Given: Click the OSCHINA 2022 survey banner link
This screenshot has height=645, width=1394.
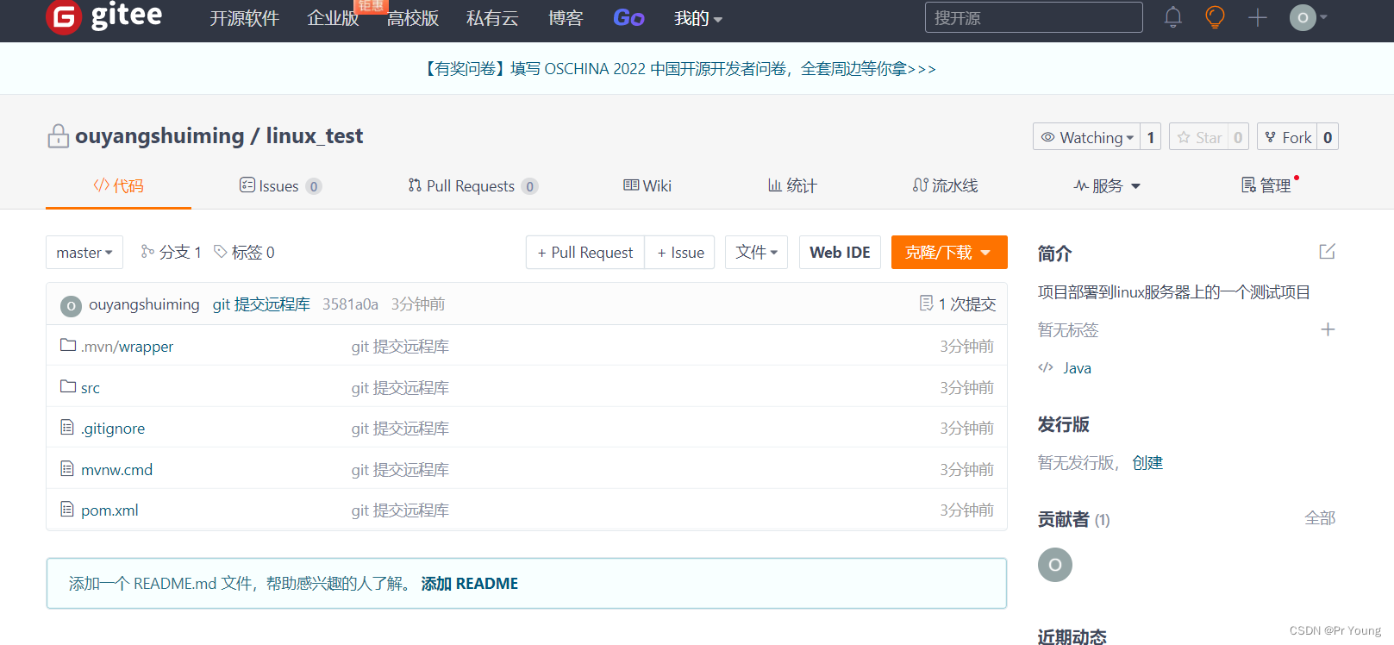Looking at the screenshot, I should [678, 69].
